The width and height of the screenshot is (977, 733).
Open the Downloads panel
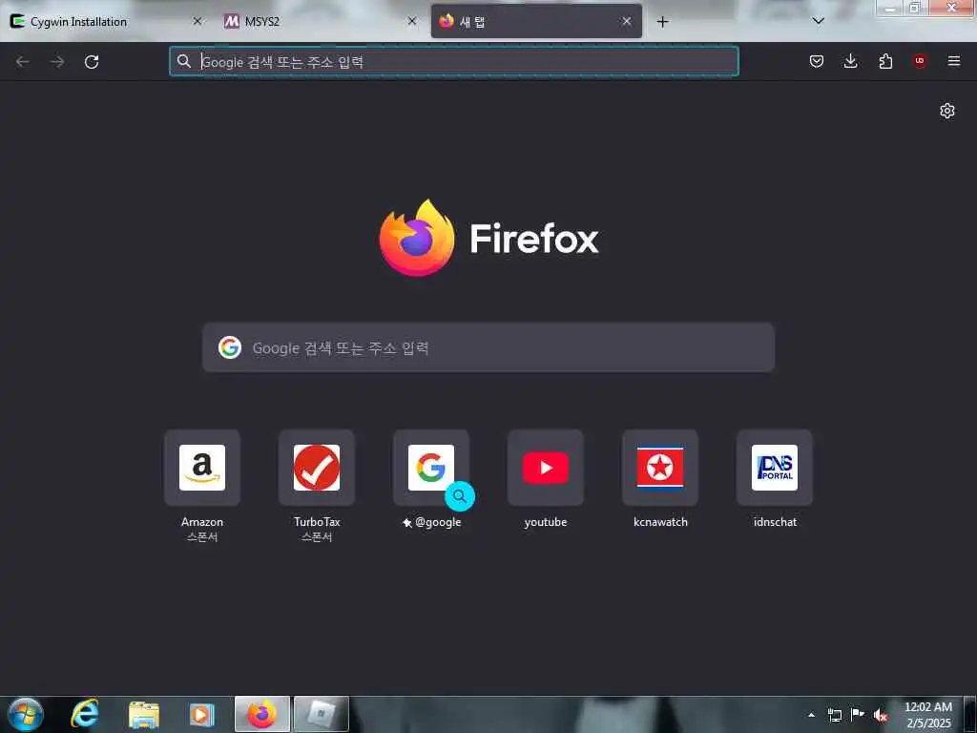[x=850, y=61]
